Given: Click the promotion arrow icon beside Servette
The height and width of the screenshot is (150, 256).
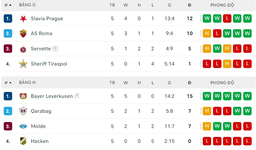Looking at the screenshot, I should [55, 49].
